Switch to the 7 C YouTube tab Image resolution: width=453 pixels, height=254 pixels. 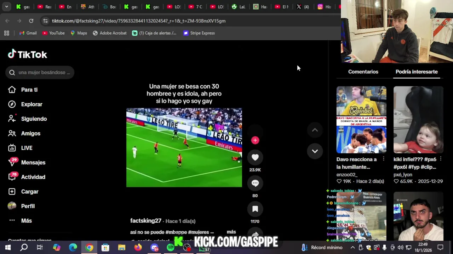[195, 7]
